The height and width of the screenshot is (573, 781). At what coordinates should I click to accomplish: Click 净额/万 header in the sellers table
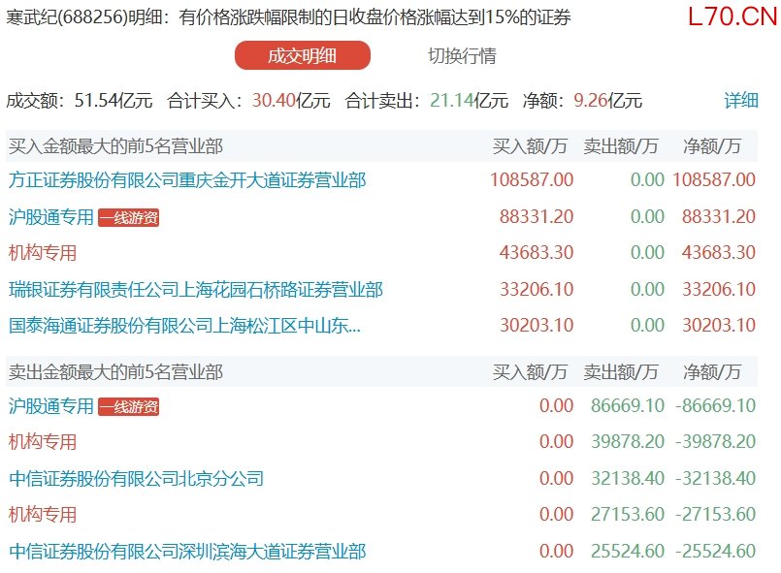coord(712,371)
